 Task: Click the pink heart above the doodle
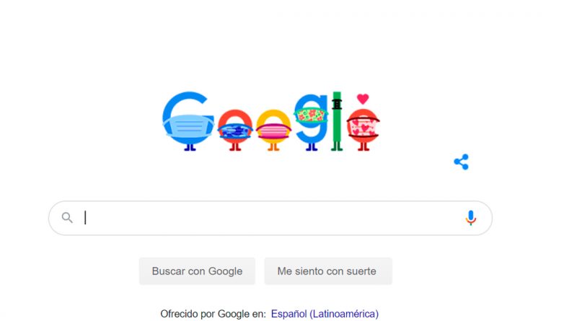363,99
